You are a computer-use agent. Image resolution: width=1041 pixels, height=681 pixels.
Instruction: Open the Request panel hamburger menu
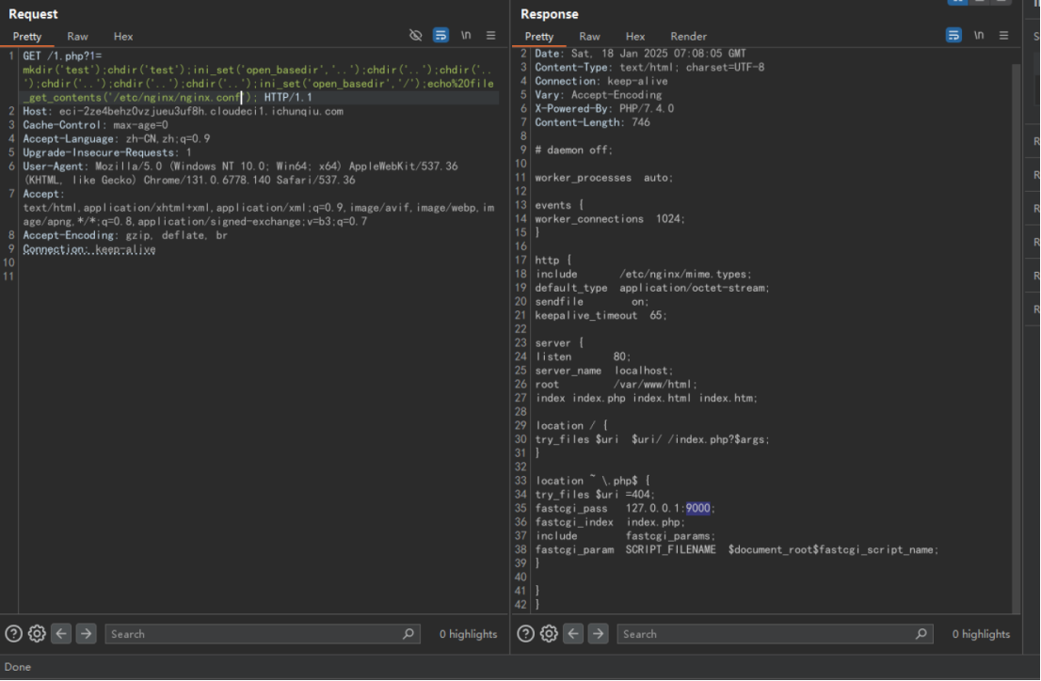[x=490, y=35]
